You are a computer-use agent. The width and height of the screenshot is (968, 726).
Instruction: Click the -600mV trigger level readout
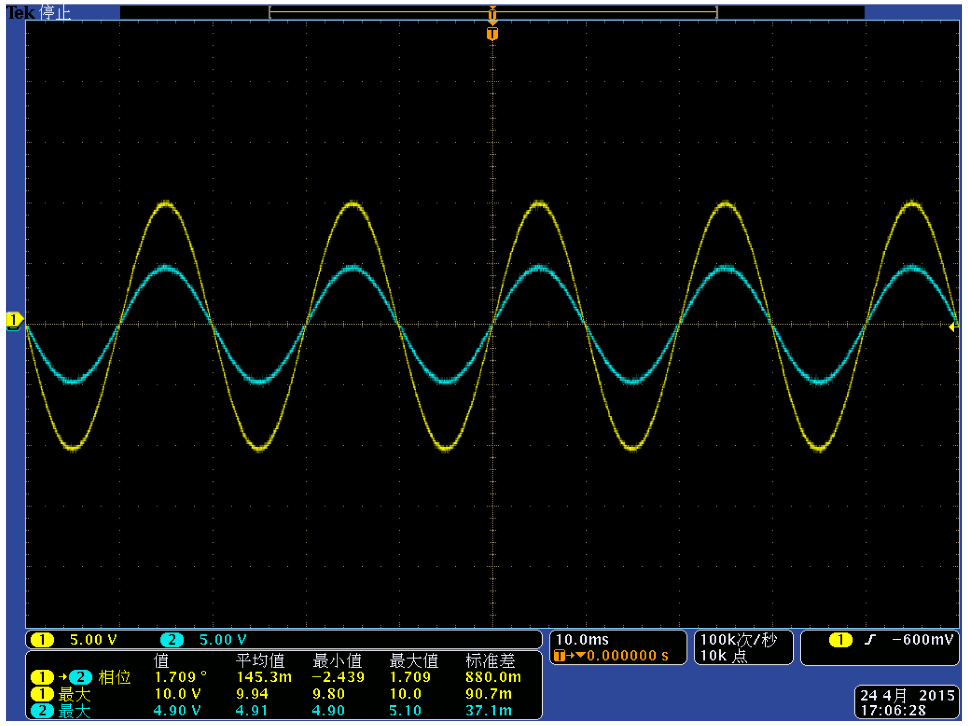[x=922, y=640]
